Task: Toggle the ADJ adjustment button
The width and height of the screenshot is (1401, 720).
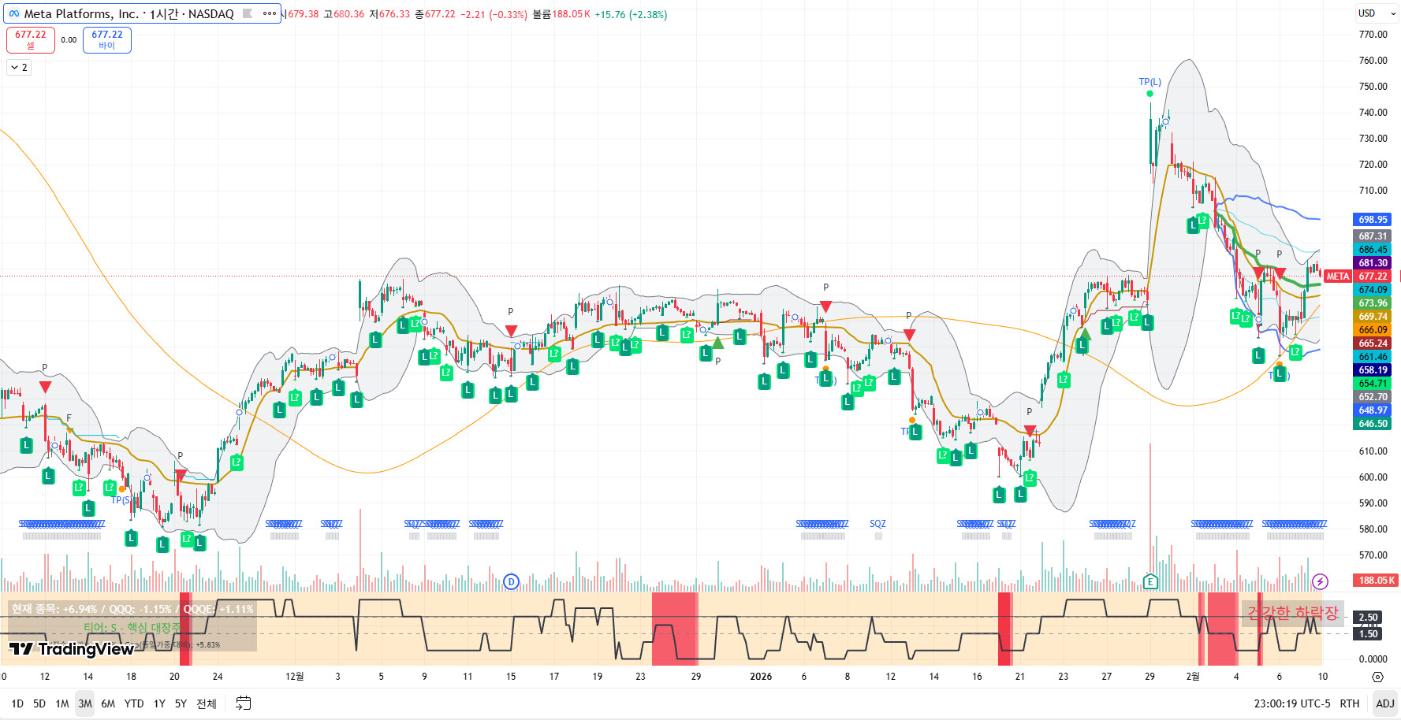Action: pyautogui.click(x=1385, y=703)
